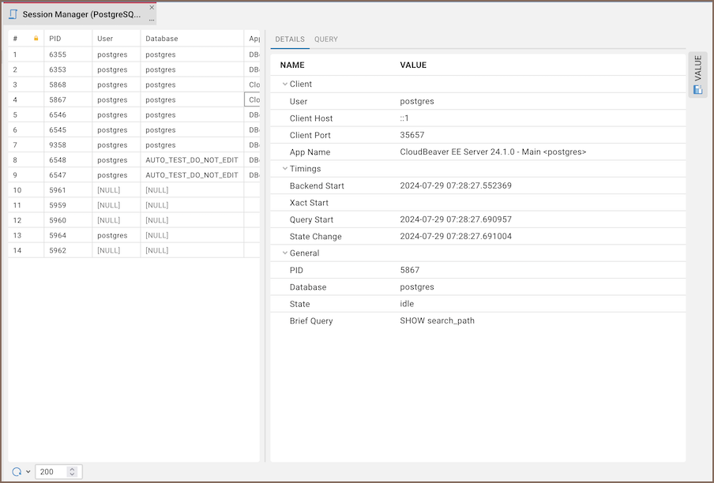Focus the 200 row limit field

click(x=51, y=472)
